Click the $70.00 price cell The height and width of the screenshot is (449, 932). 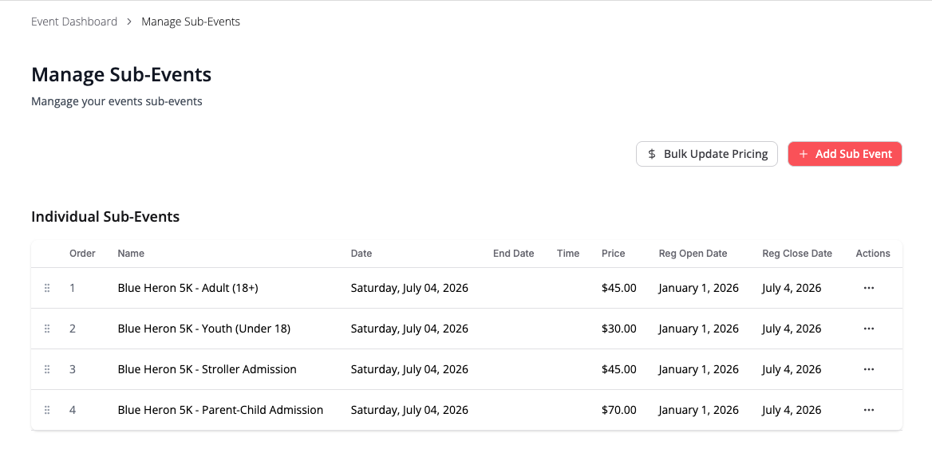click(x=618, y=410)
